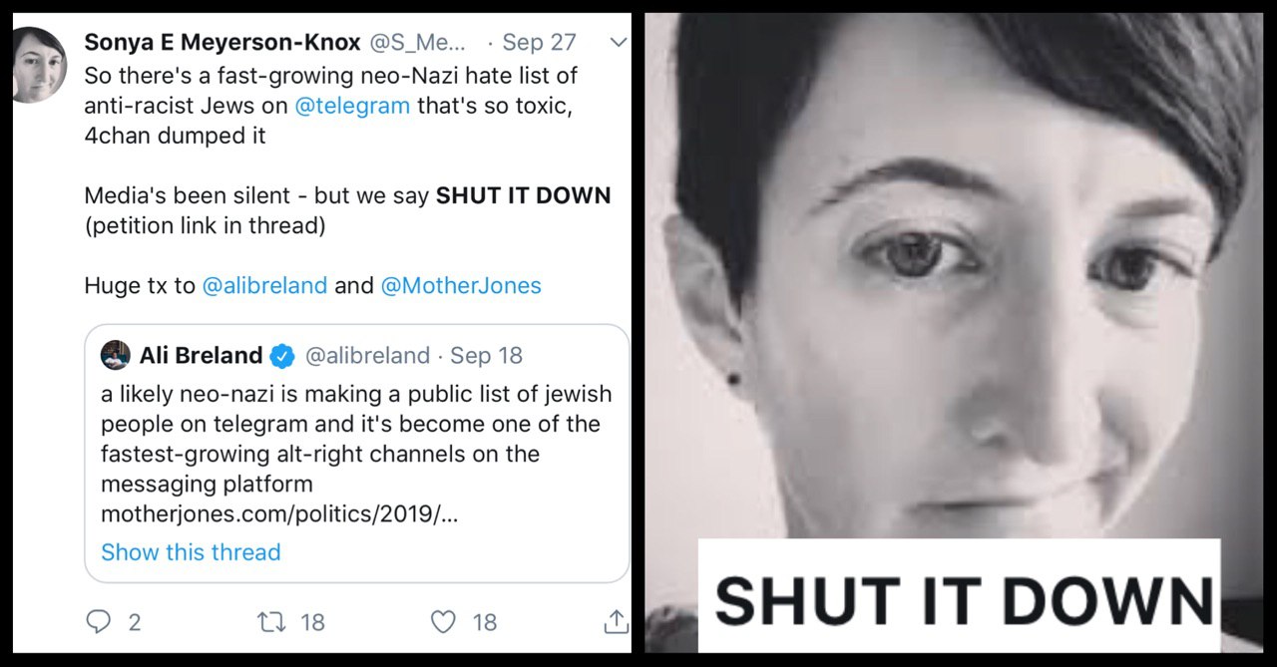1277x667 pixels.
Task: Open the share upload icon
Action: click(617, 622)
